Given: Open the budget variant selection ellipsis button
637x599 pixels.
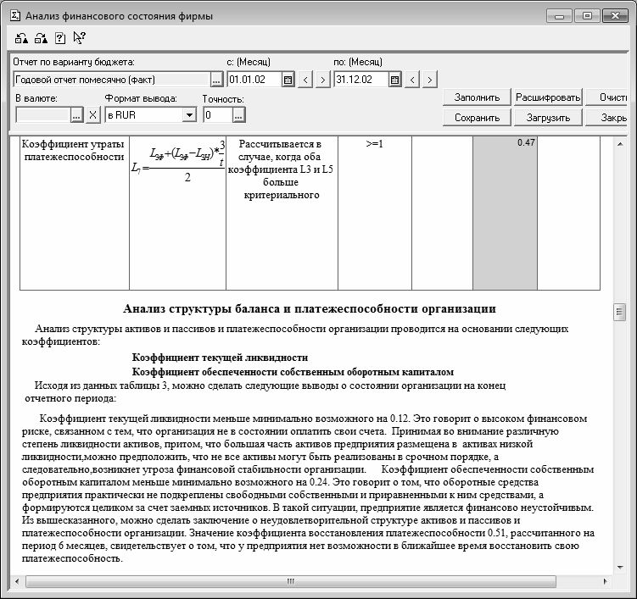Looking at the screenshot, I should 216,80.
